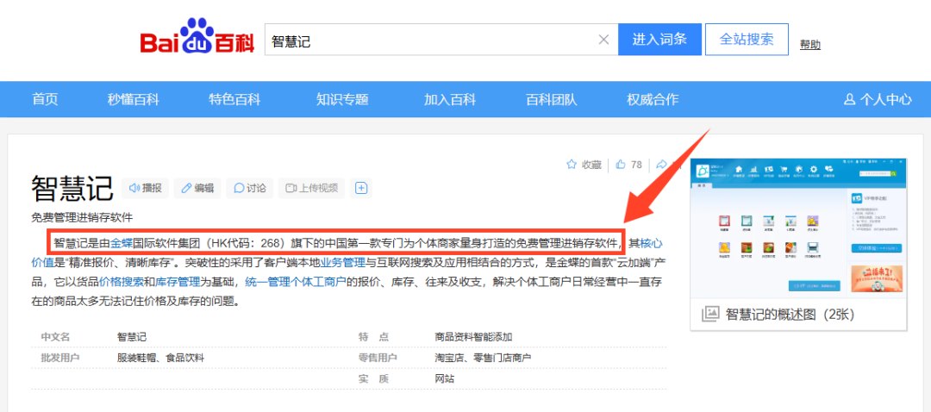Open the 库存管理 link
The image size is (931, 412).
178,281
